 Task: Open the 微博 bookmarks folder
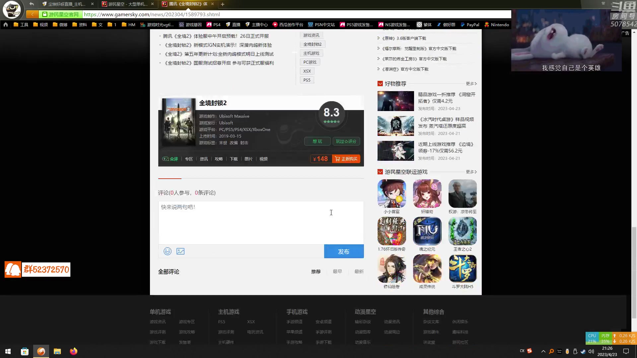pos(60,25)
